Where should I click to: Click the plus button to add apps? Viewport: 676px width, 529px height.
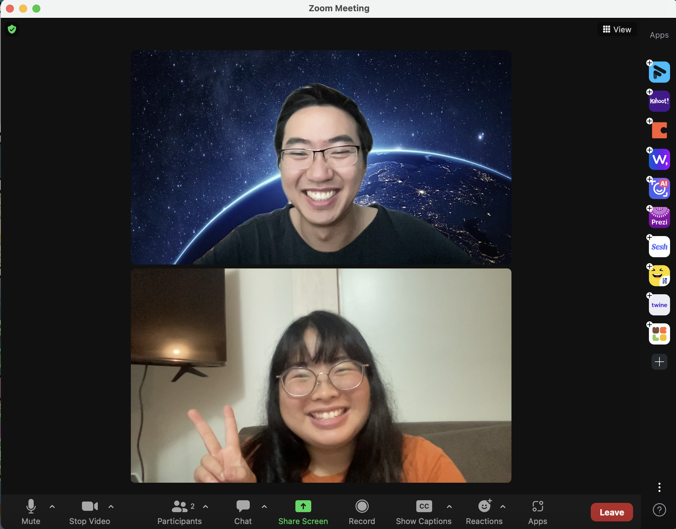point(659,362)
